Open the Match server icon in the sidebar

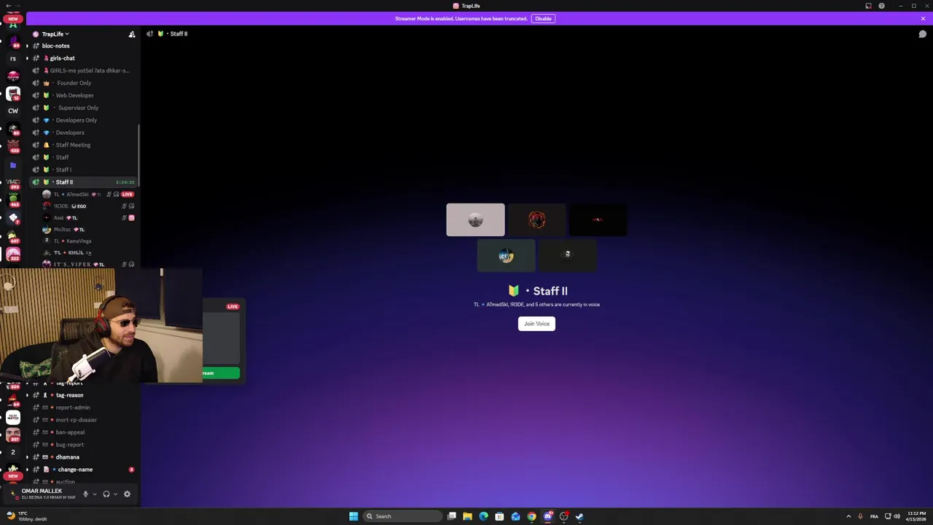coord(12,417)
